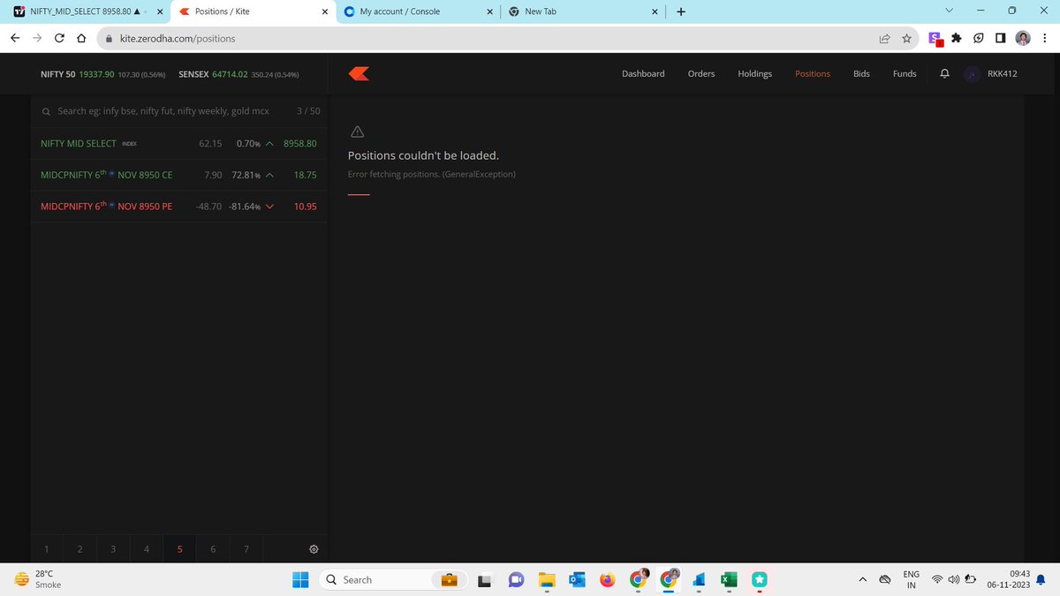
Task: View site information padlock icon
Action: tap(109, 39)
